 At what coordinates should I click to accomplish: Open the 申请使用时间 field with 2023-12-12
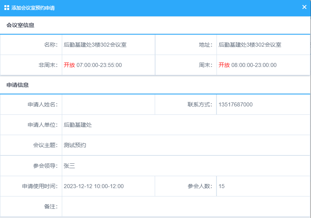[x=108, y=186]
